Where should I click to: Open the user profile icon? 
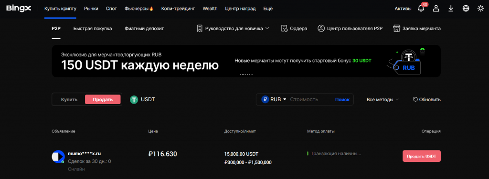(x=436, y=9)
